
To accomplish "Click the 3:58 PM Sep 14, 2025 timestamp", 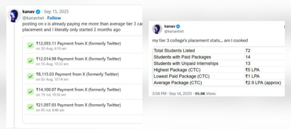I will [x=171, y=93].
